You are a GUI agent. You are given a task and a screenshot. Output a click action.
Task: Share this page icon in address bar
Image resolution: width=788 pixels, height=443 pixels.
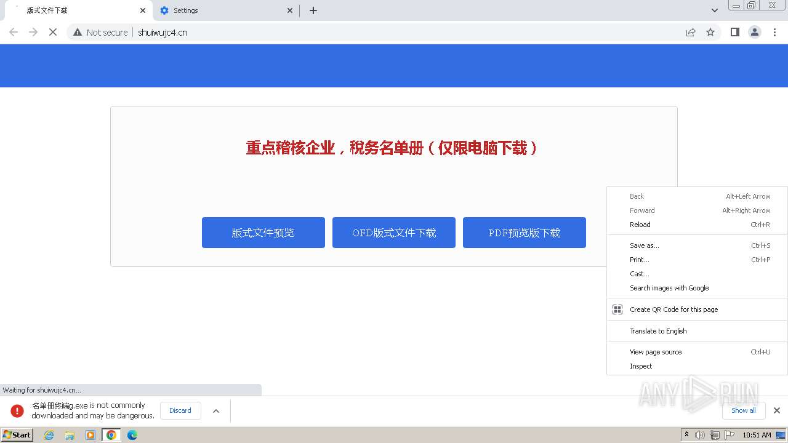tap(691, 32)
